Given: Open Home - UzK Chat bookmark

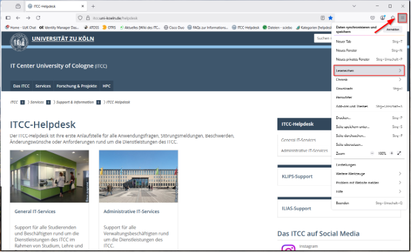Looking at the screenshot, I should tap(21, 27).
